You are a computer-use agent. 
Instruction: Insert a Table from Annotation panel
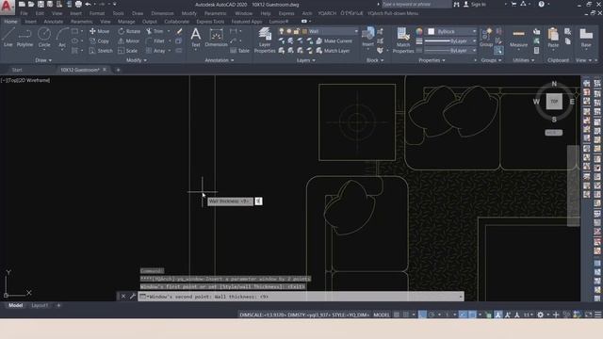240,50
